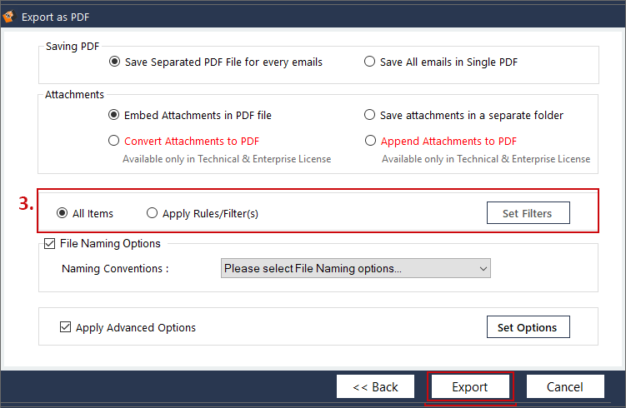Select Save Separated PDF File for every emails
This screenshot has height=408, width=626.
[114, 62]
